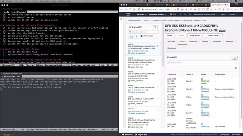
Task: Select the DFD-EKS root stack radio button
Action: (158, 110)
